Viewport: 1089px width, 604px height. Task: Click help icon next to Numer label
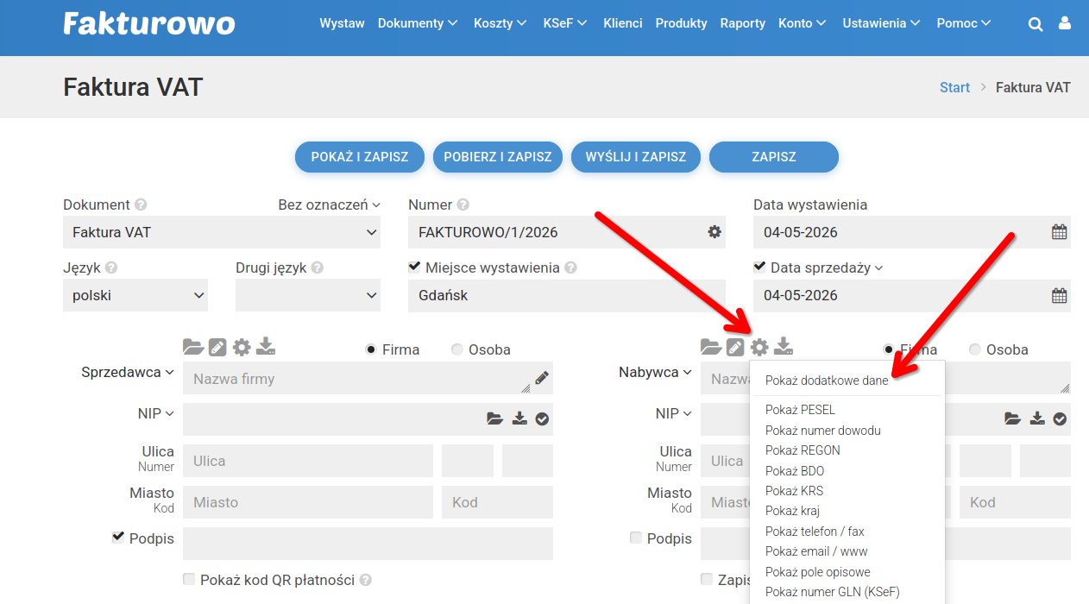(x=463, y=205)
